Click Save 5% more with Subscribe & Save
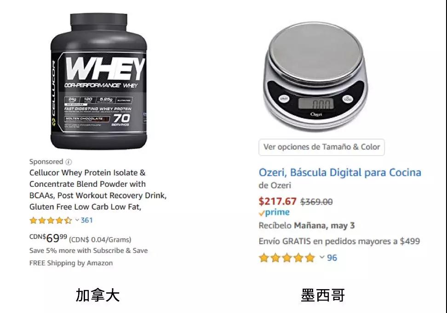This screenshot has width=447, height=313. (x=88, y=251)
